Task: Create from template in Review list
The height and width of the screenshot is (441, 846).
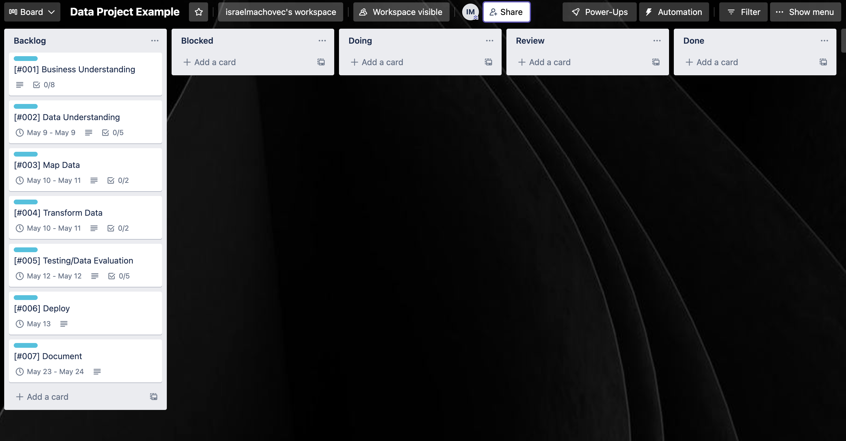Action: coord(656,62)
